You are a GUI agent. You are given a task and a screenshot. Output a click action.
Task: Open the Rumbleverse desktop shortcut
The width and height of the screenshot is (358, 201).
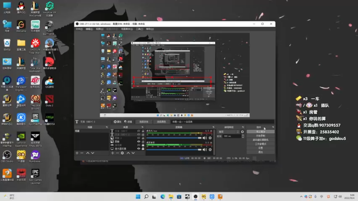click(35, 156)
